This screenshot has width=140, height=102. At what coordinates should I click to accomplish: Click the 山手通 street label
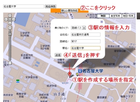tap(59, 94)
